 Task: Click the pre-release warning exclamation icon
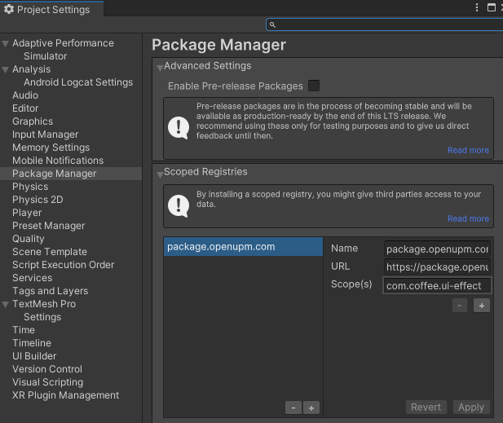point(179,128)
